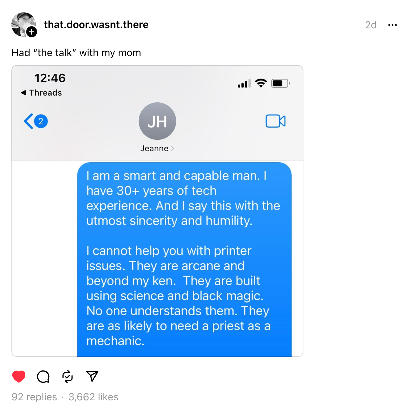Tap the video call camera icon
Viewport: 420px width, 409px height.
pos(275,121)
